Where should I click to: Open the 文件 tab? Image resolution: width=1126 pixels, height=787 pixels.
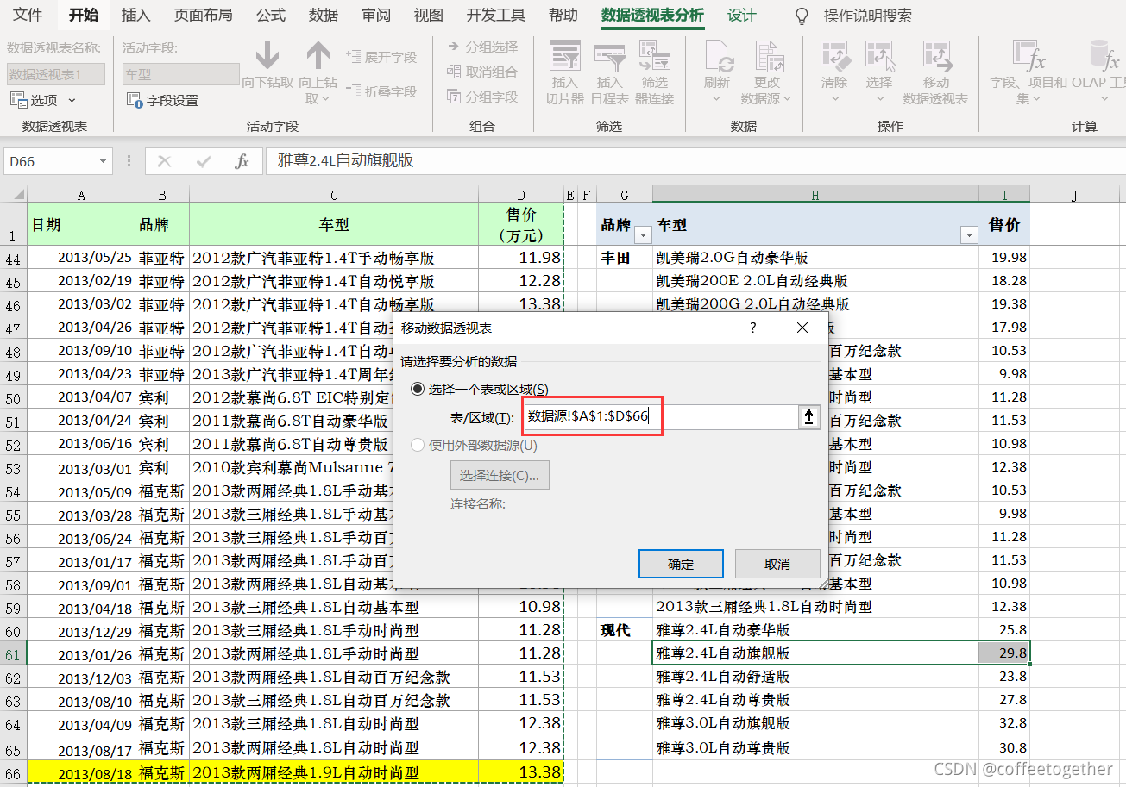tap(28, 16)
